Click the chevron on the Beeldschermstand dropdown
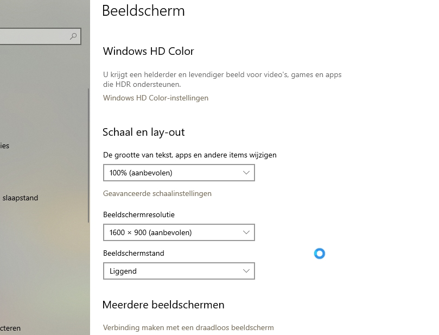 click(247, 271)
